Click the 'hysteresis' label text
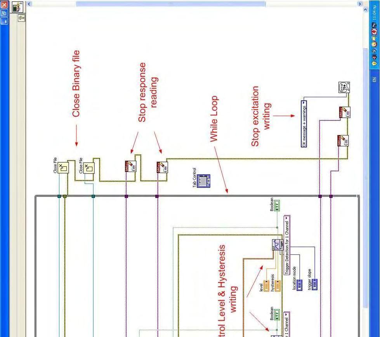This screenshot has height=337, width=380. coord(272,282)
